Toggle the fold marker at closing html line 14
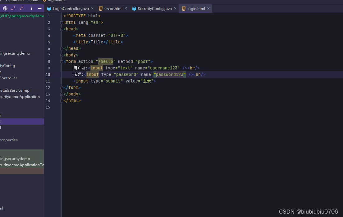Image resolution: width=343 pixels, height=217 pixels. 62,101
